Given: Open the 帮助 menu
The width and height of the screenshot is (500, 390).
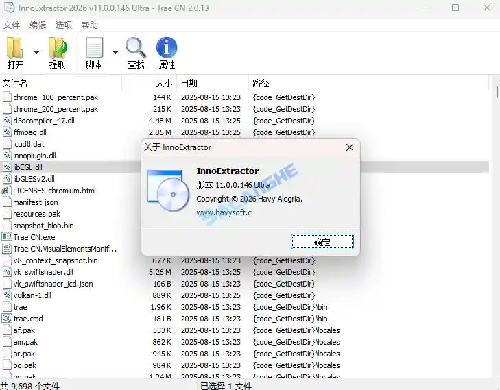Looking at the screenshot, I should tap(90, 25).
